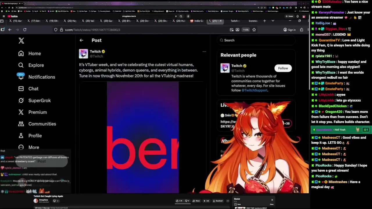372x209 pixels.
Task: Reload the x.com page
Action: tap(25, 30)
